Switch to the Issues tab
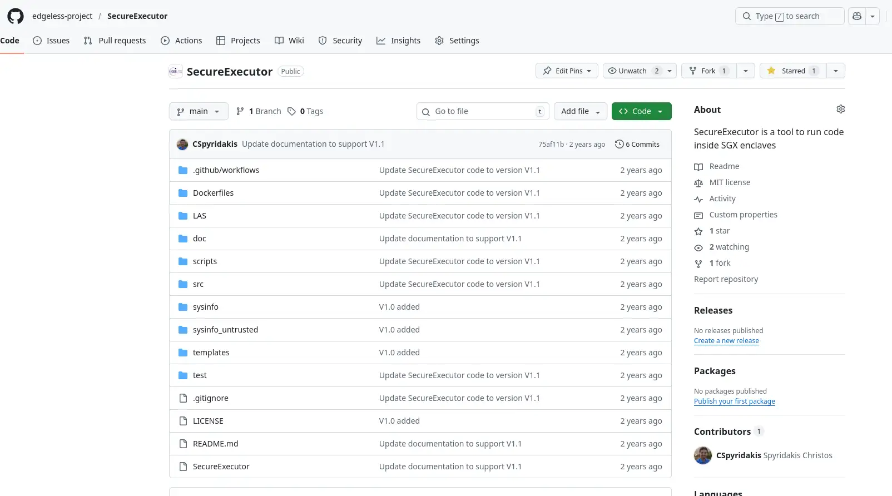This screenshot has width=892, height=496. click(x=51, y=41)
